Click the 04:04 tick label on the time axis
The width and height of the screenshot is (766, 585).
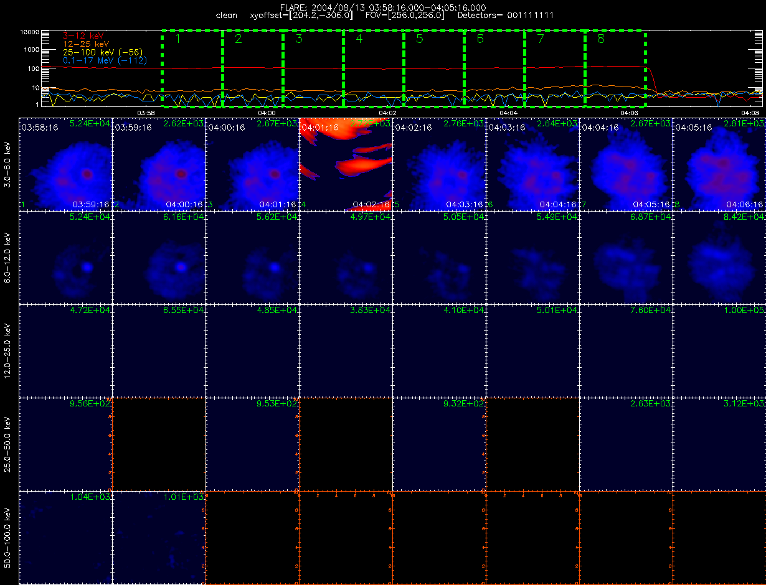(x=508, y=113)
